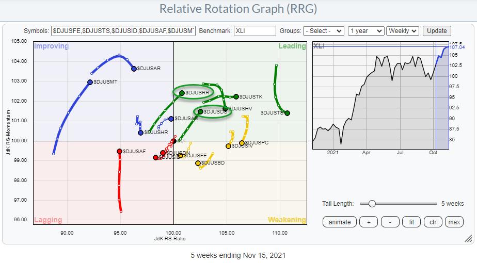This screenshot has width=477, height=263.
Task: Open the Weekly interval dropdown
Action: point(403,31)
